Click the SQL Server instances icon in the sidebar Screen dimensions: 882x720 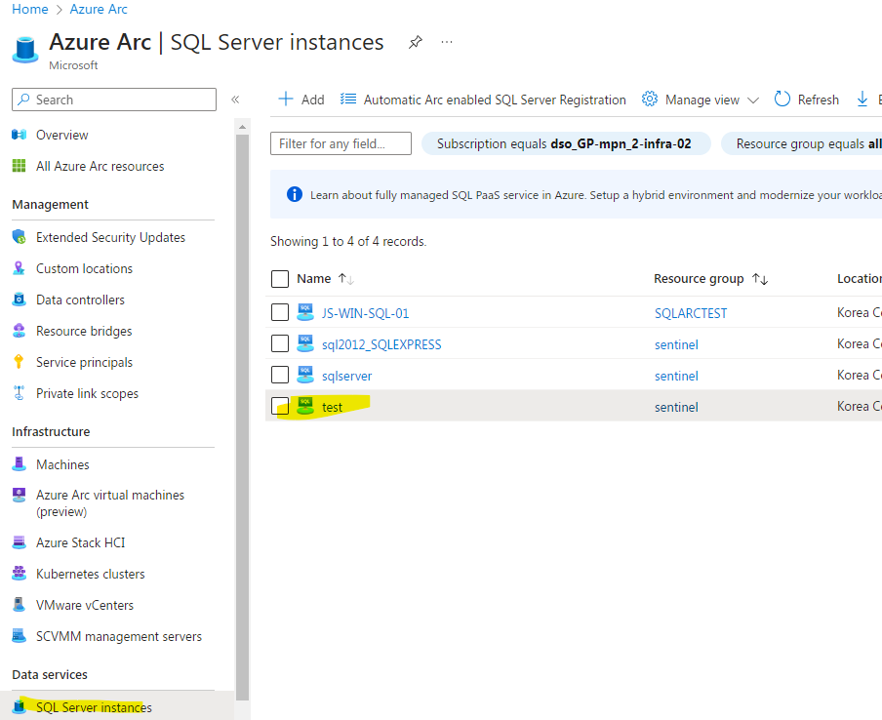(20, 706)
